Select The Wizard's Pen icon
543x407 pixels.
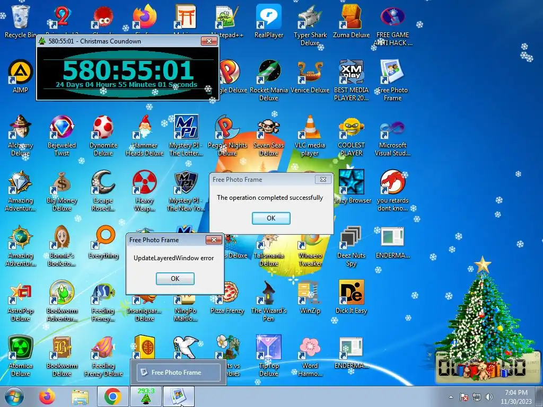coord(269,300)
